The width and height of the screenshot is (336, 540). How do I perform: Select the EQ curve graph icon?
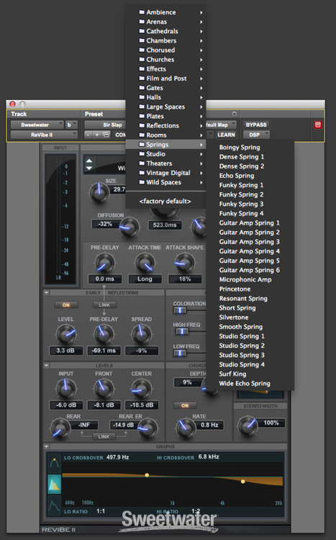coord(54,464)
